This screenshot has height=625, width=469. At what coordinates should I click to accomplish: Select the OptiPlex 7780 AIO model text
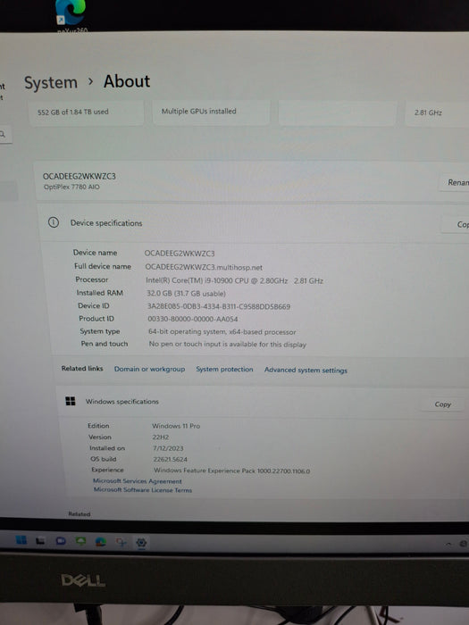coord(71,187)
